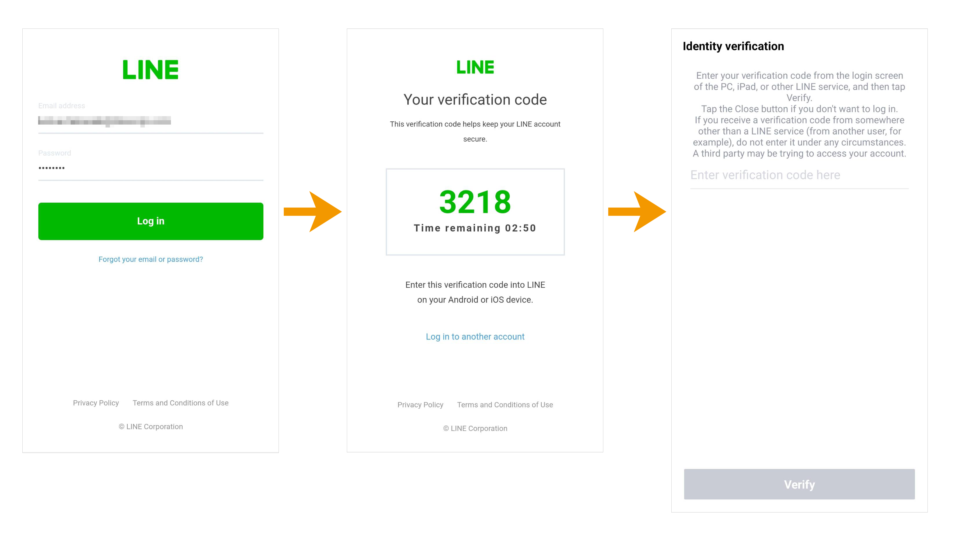Select Log in to another account link

(x=475, y=336)
